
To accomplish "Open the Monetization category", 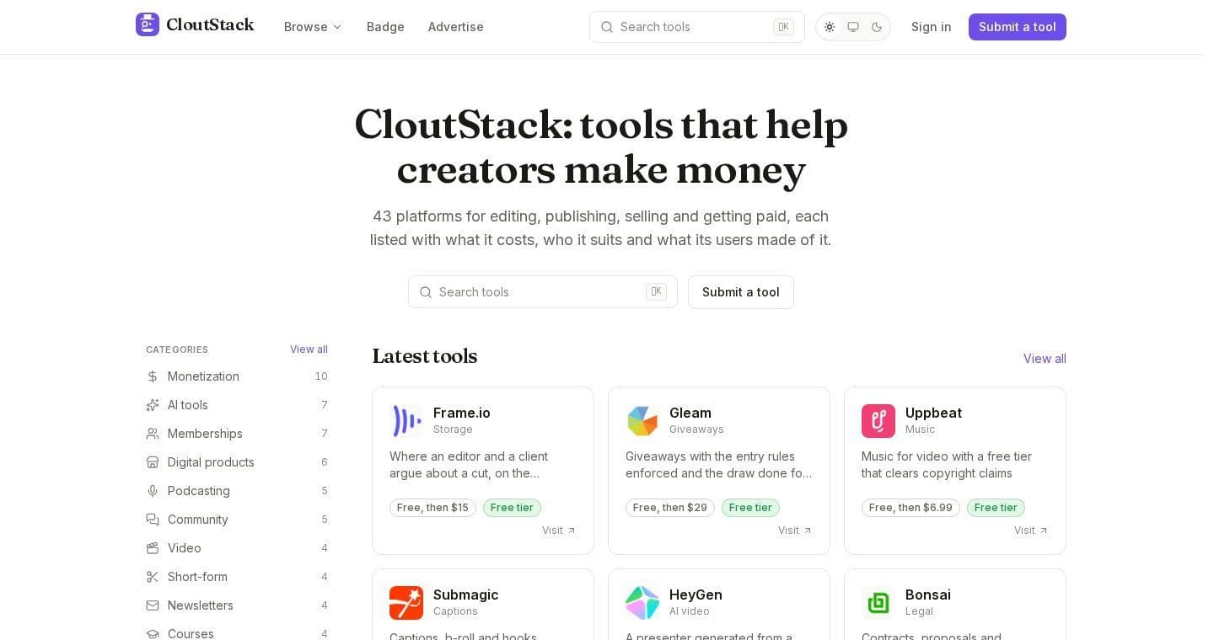I will click(x=237, y=376).
